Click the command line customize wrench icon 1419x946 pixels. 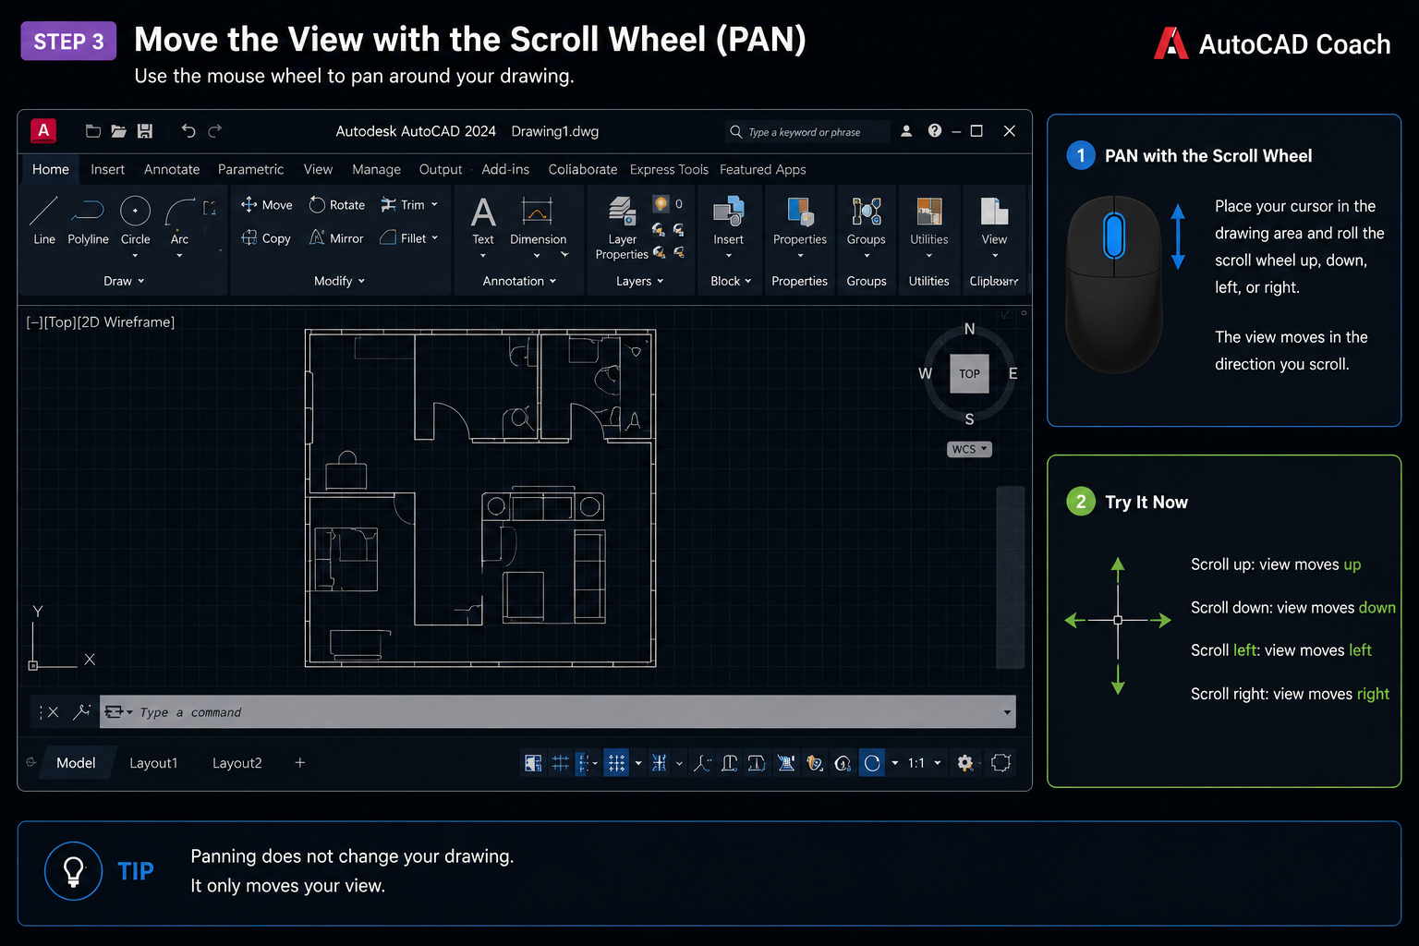(82, 711)
